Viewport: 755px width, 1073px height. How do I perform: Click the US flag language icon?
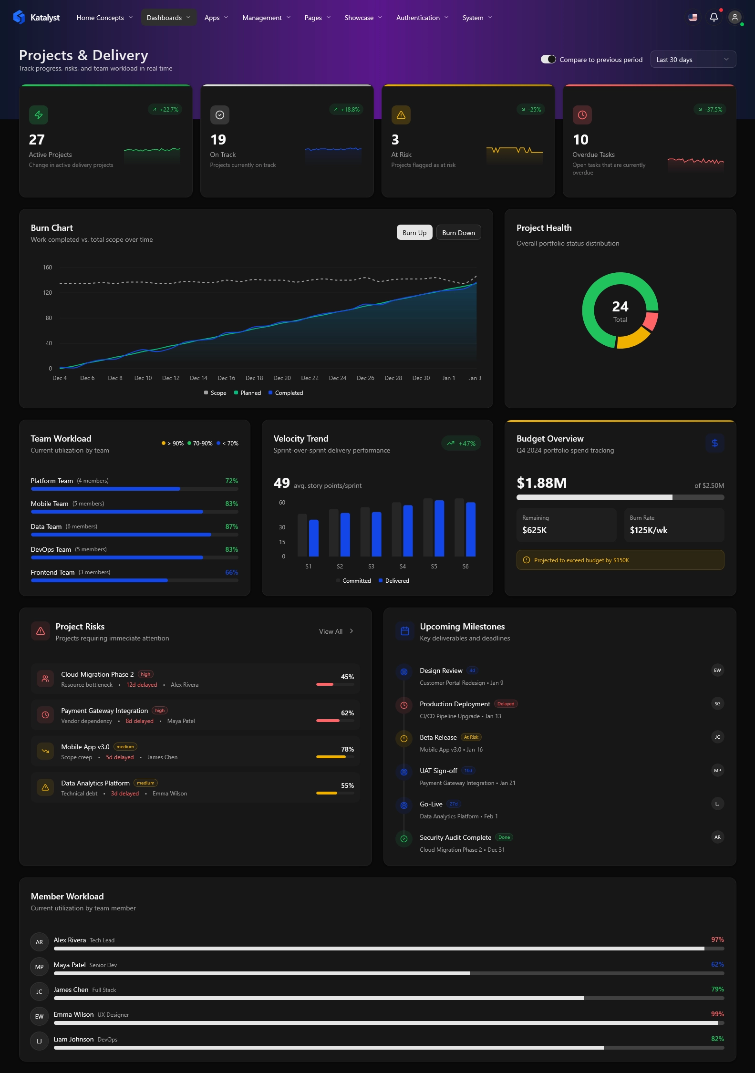693,18
